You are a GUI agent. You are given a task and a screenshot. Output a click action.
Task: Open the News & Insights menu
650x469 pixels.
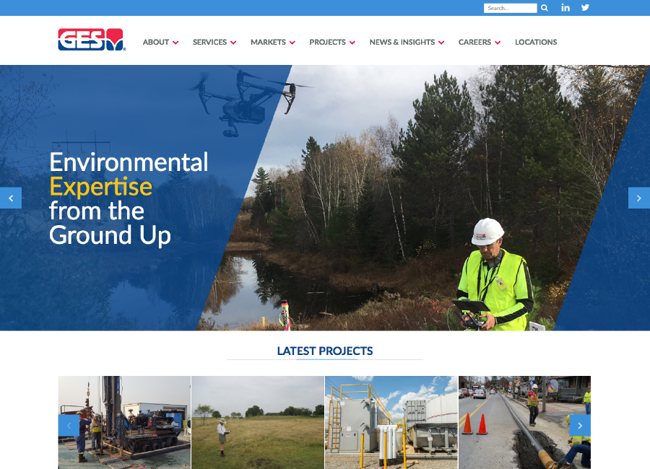pos(402,43)
